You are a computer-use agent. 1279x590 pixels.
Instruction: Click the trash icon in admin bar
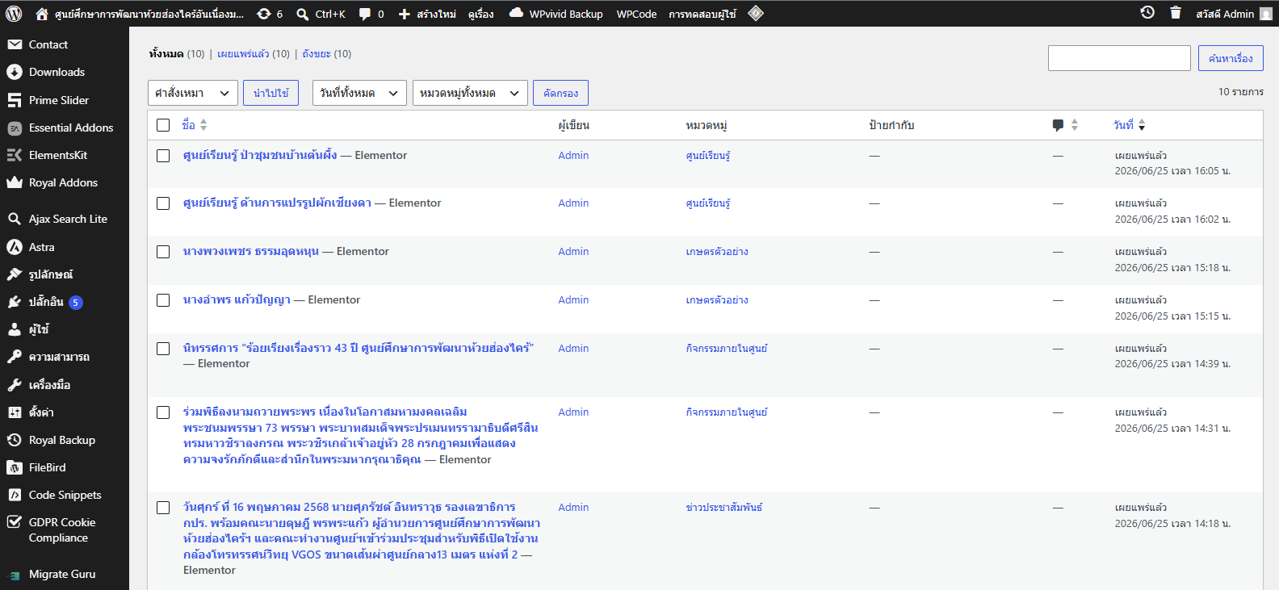[1176, 13]
